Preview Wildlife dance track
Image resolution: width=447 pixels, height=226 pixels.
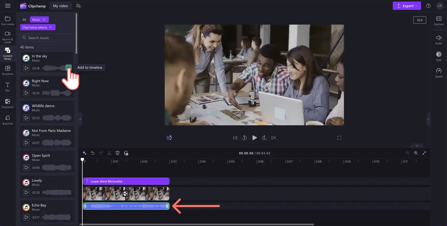click(26, 118)
